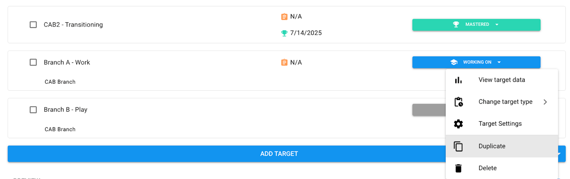Image resolution: width=570 pixels, height=179 pixels.
Task: Open the Mastered status dropdown arrow
Action: [497, 24]
